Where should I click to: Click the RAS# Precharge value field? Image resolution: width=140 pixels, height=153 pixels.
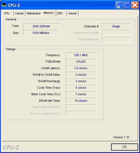(81, 81)
